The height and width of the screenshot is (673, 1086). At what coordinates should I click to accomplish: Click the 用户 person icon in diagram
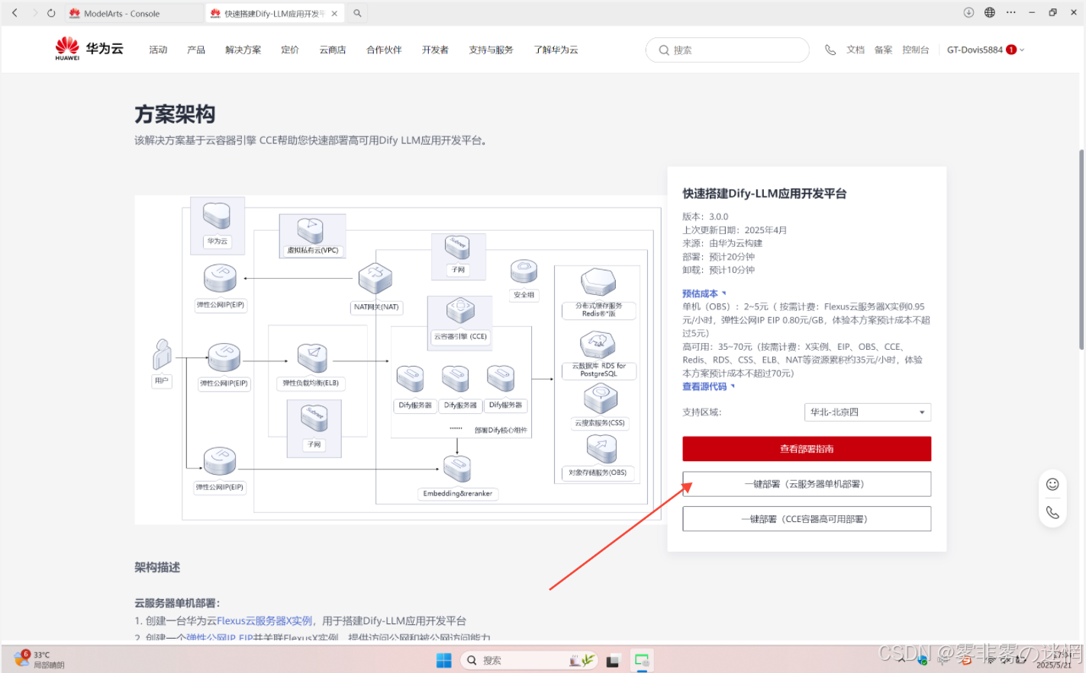click(x=162, y=354)
